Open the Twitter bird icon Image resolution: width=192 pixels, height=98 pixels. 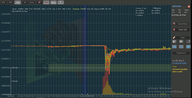tap(188, 47)
